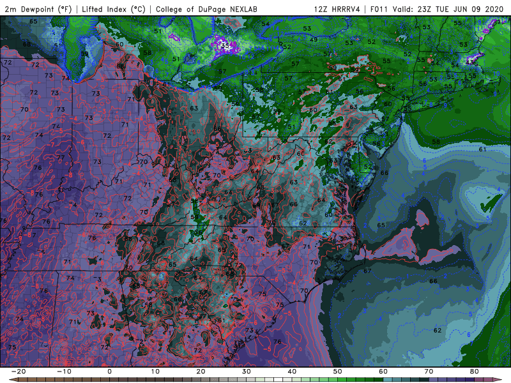Image resolution: width=511 pixels, height=383 pixels.
Task: Click the dewpoint value 49 on the map
Action: 314,40
